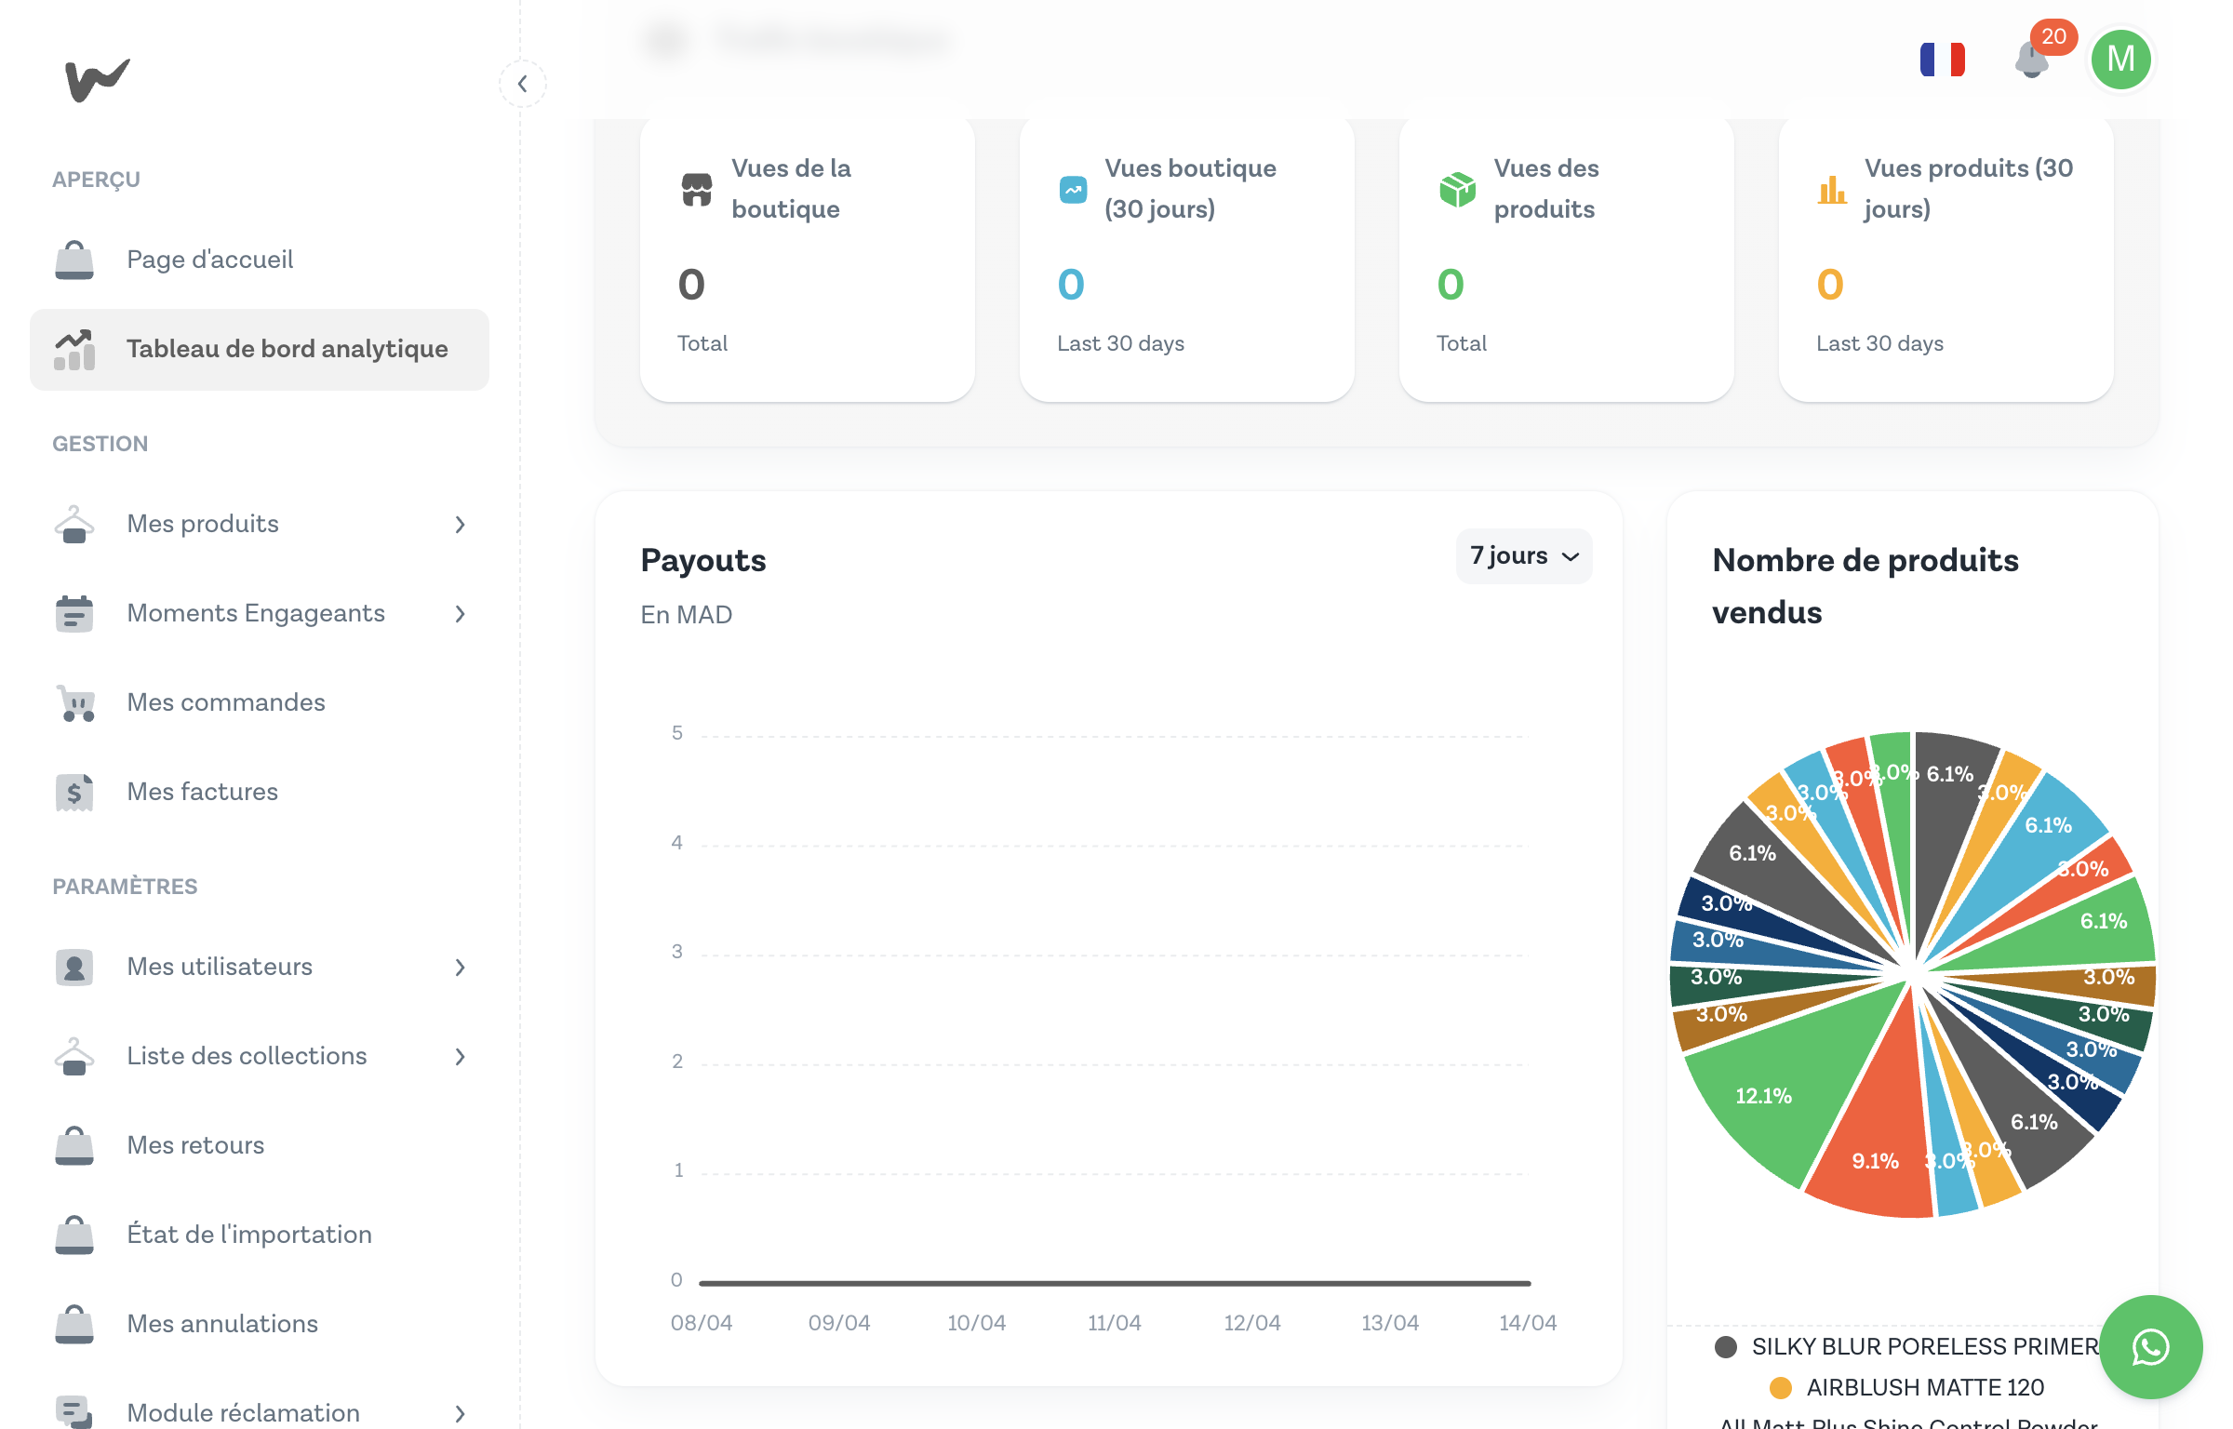The height and width of the screenshot is (1429, 2233).
Task: Go to Page d'accueil
Action: [210, 260]
